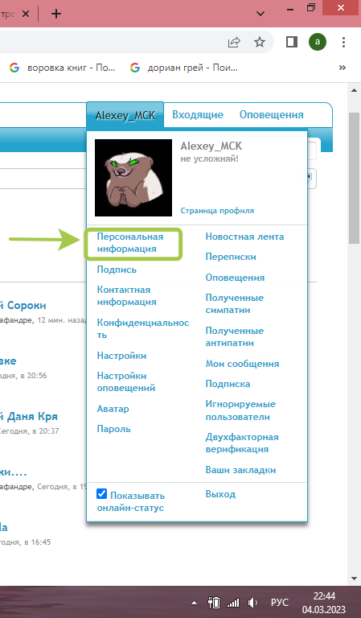Viewport: 361px width, 618px height.
Task: Expand hidden system tray icons
Action: tap(194, 603)
